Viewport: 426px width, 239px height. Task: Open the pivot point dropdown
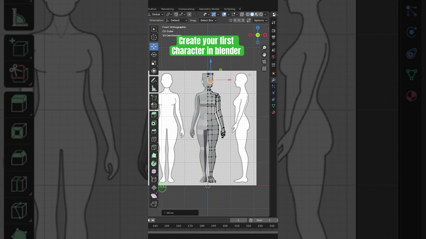pyautogui.click(x=169, y=14)
